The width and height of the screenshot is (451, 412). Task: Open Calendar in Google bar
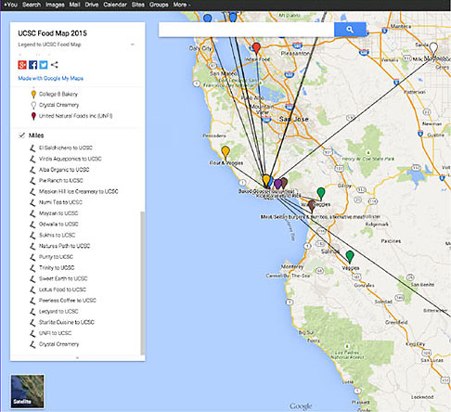pyautogui.click(x=115, y=5)
